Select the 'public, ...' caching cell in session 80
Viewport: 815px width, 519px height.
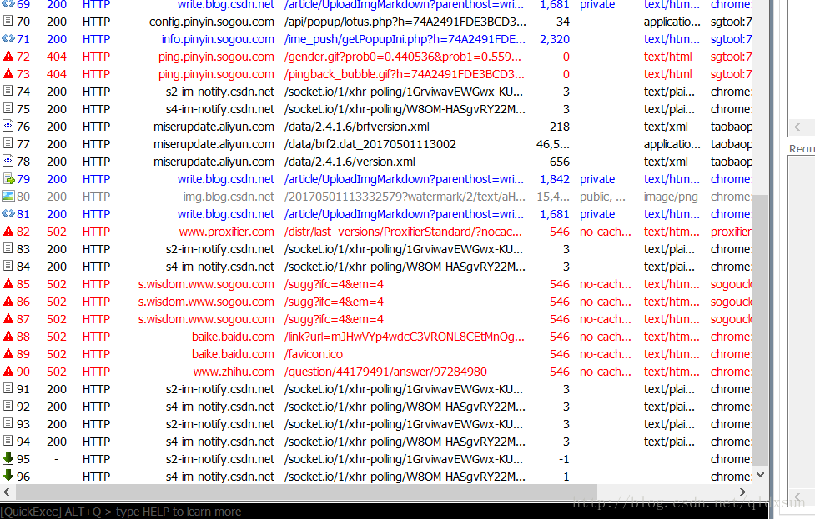coord(602,197)
